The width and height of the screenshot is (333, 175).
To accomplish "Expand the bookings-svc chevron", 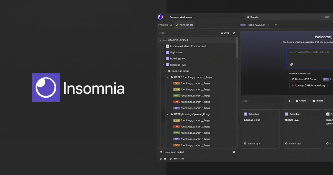I will click(163, 59).
